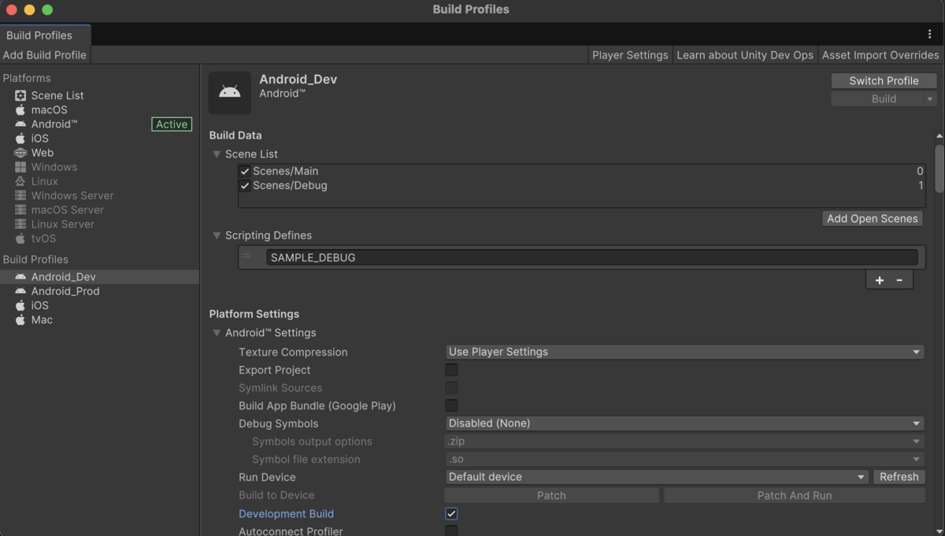Click the Switch Profile button
Image resolution: width=945 pixels, height=536 pixels.
pos(884,80)
